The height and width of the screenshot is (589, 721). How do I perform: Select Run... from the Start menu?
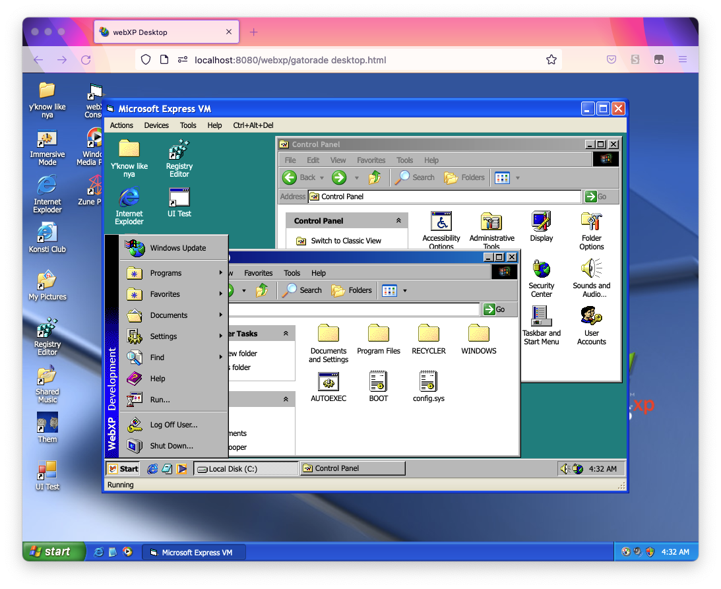click(160, 400)
